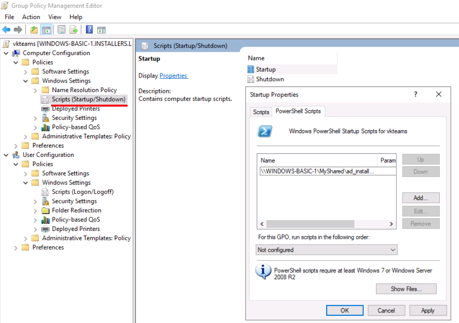
Task: Open the Display Properties link
Action: tap(173, 76)
